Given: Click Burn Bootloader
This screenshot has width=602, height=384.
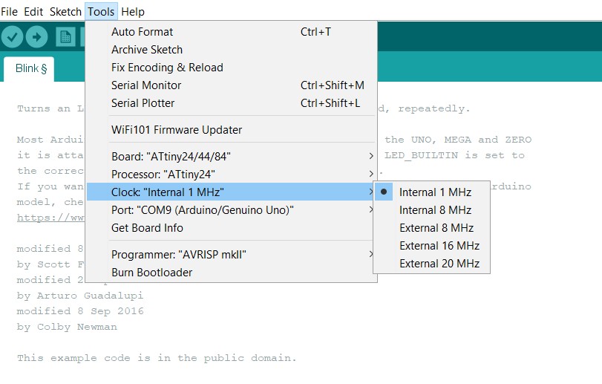Looking at the screenshot, I should (151, 273).
